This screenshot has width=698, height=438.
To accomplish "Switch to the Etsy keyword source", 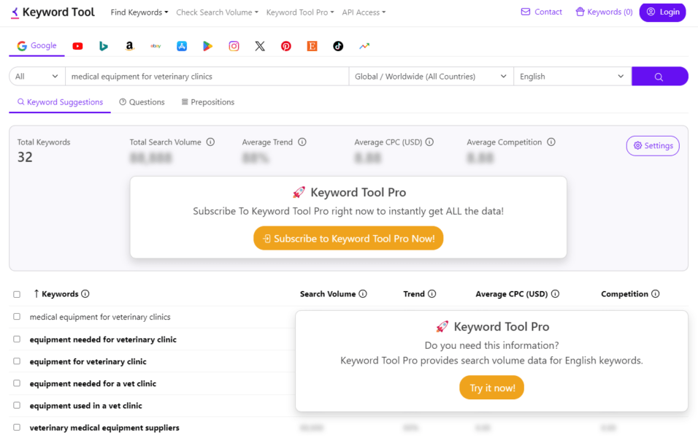I will [x=312, y=45].
